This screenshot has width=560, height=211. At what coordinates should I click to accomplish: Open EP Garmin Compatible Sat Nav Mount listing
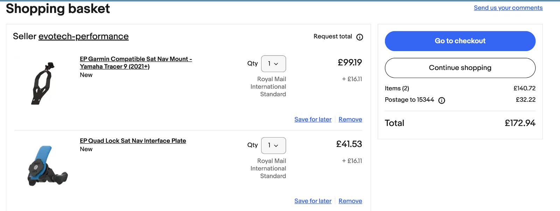click(136, 63)
